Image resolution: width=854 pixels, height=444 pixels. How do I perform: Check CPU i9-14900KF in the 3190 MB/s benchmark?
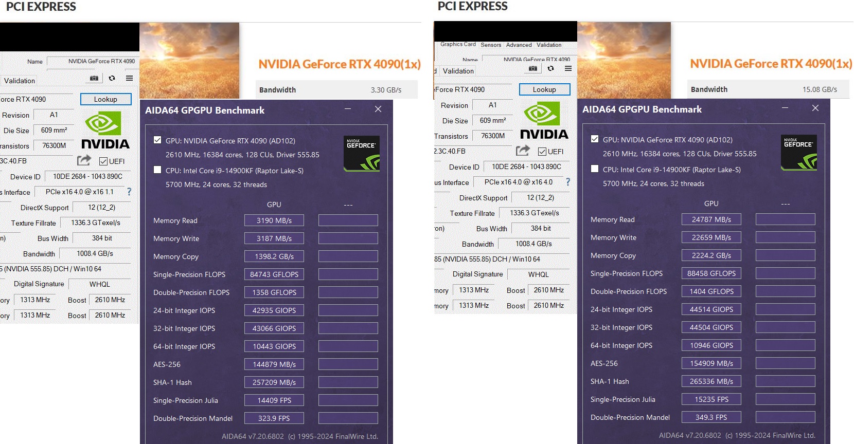157,170
